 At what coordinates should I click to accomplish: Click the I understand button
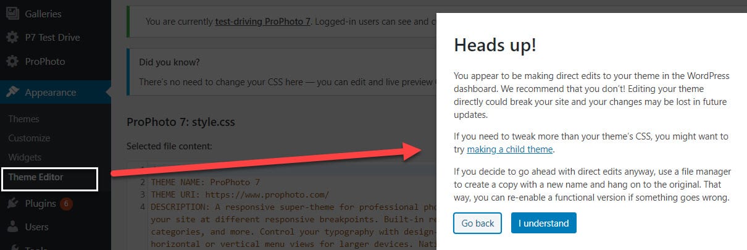coord(544,223)
